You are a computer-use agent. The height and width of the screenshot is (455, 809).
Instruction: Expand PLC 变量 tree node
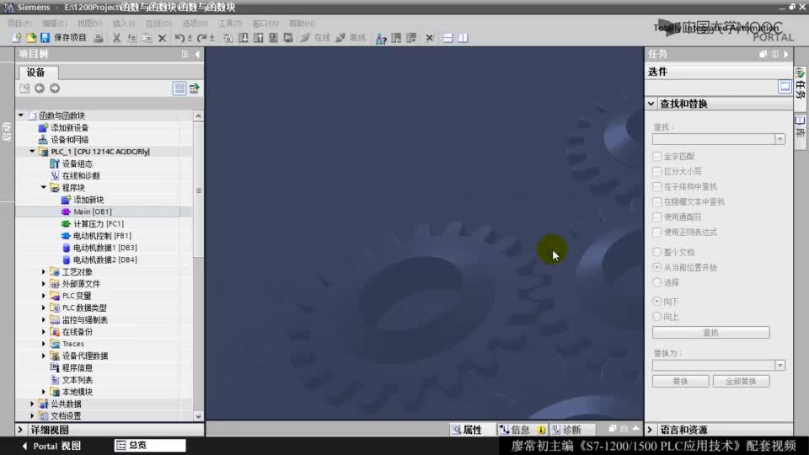tap(43, 296)
